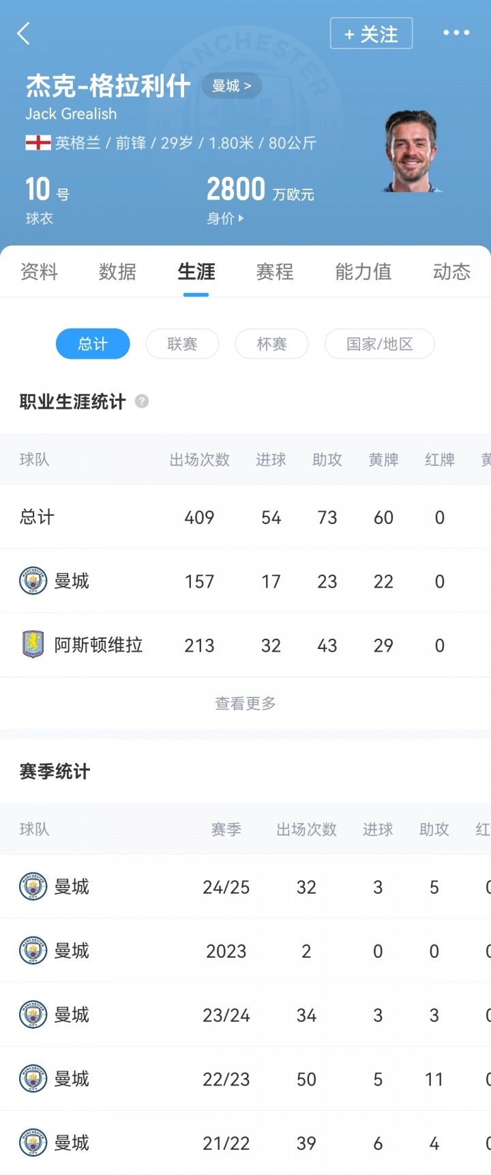
Task: Tap the Aston Villa crest icon
Action: click(33, 645)
